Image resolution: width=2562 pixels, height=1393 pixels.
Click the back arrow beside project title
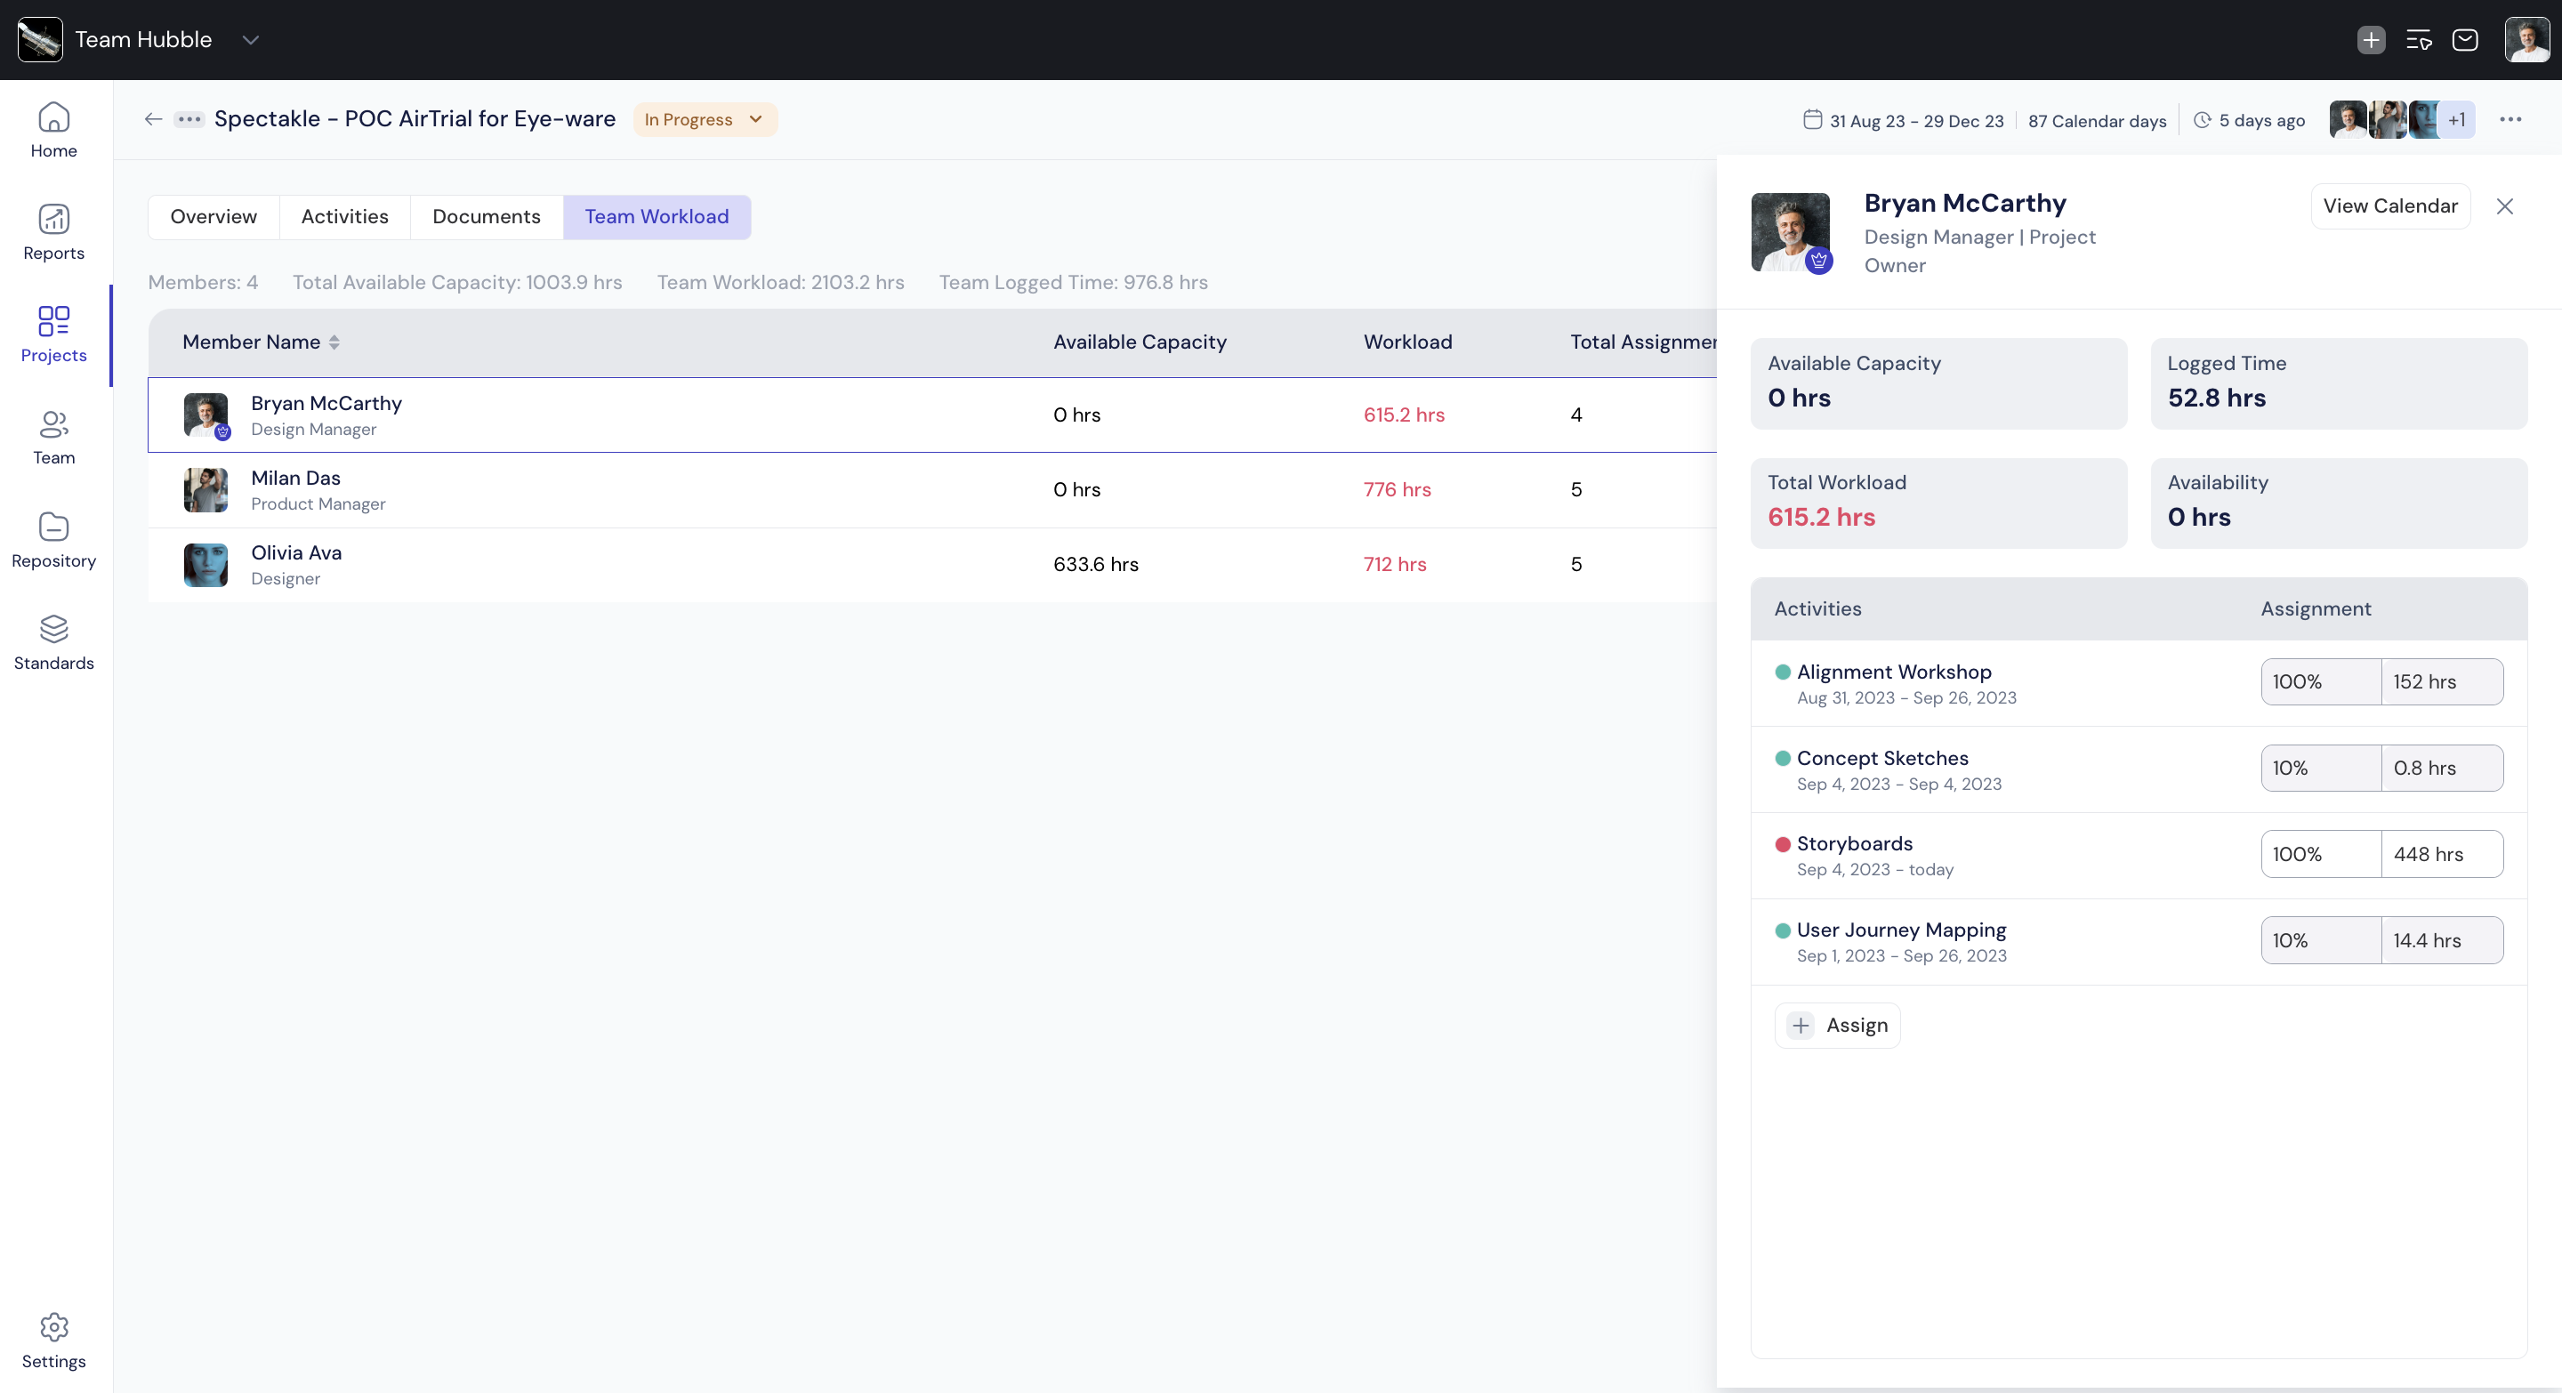(x=153, y=119)
